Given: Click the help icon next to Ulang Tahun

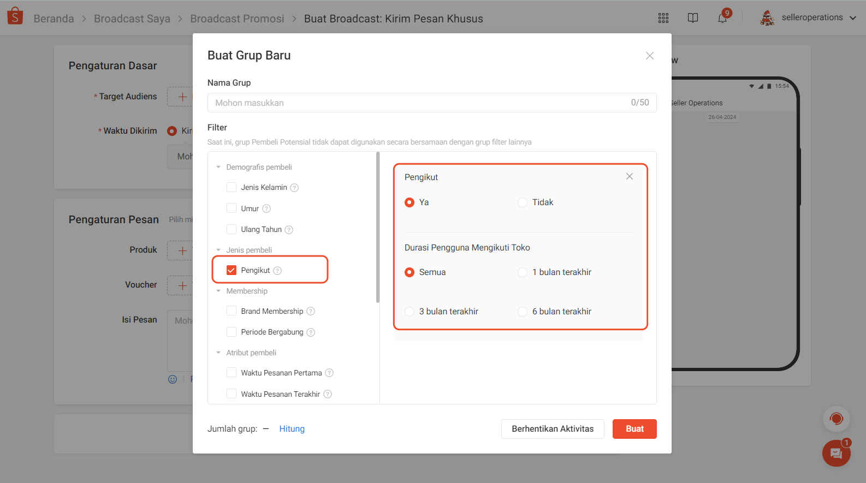Looking at the screenshot, I should click(x=289, y=230).
